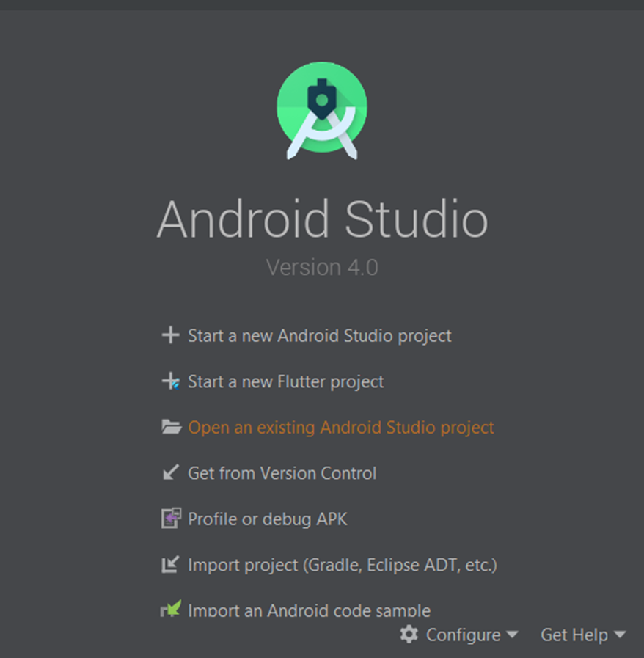This screenshot has height=658, width=644.
Task: Click the Version 4.0 label
Action: pyautogui.click(x=322, y=267)
